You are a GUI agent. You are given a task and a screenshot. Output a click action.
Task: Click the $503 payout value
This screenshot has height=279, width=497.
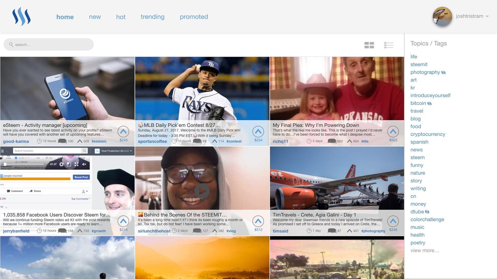393,140
